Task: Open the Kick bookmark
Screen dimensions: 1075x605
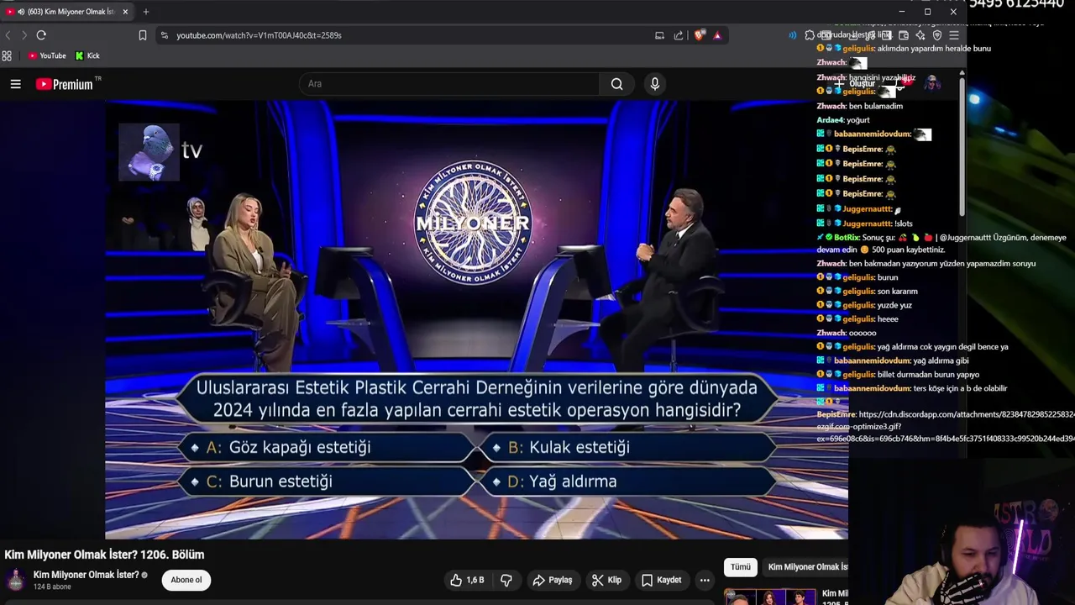Action: pyautogui.click(x=87, y=56)
